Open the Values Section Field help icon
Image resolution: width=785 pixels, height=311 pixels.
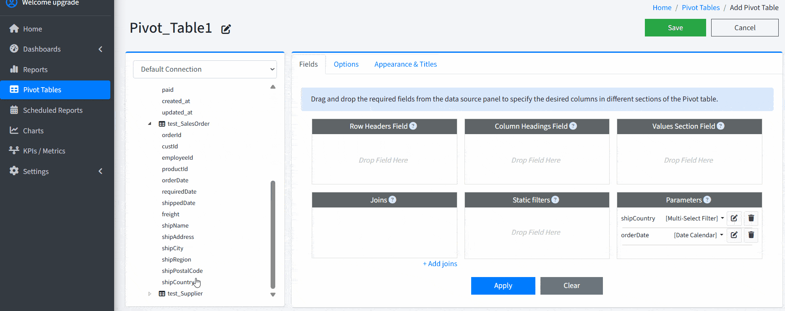[720, 126]
